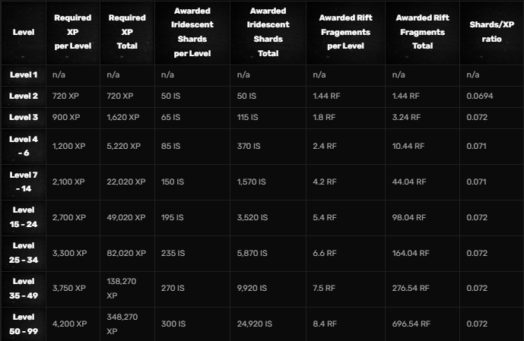
Task: Click Awarded Iridescent Shards Total header
Action: pyautogui.click(x=268, y=32)
